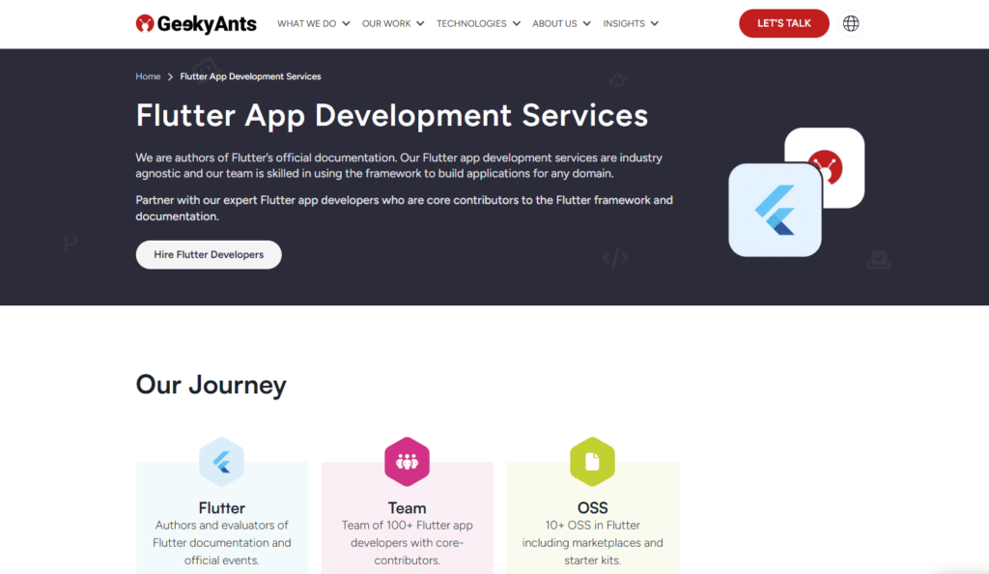Click paragraph starting 'We are authors of Flutter's'
Image resolution: width=989 pixels, height=574 pixels.
[399, 165]
